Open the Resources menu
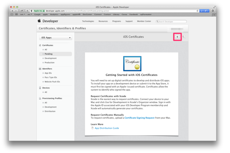The height and width of the screenshot is (153, 230). pyautogui.click(x=103, y=21)
